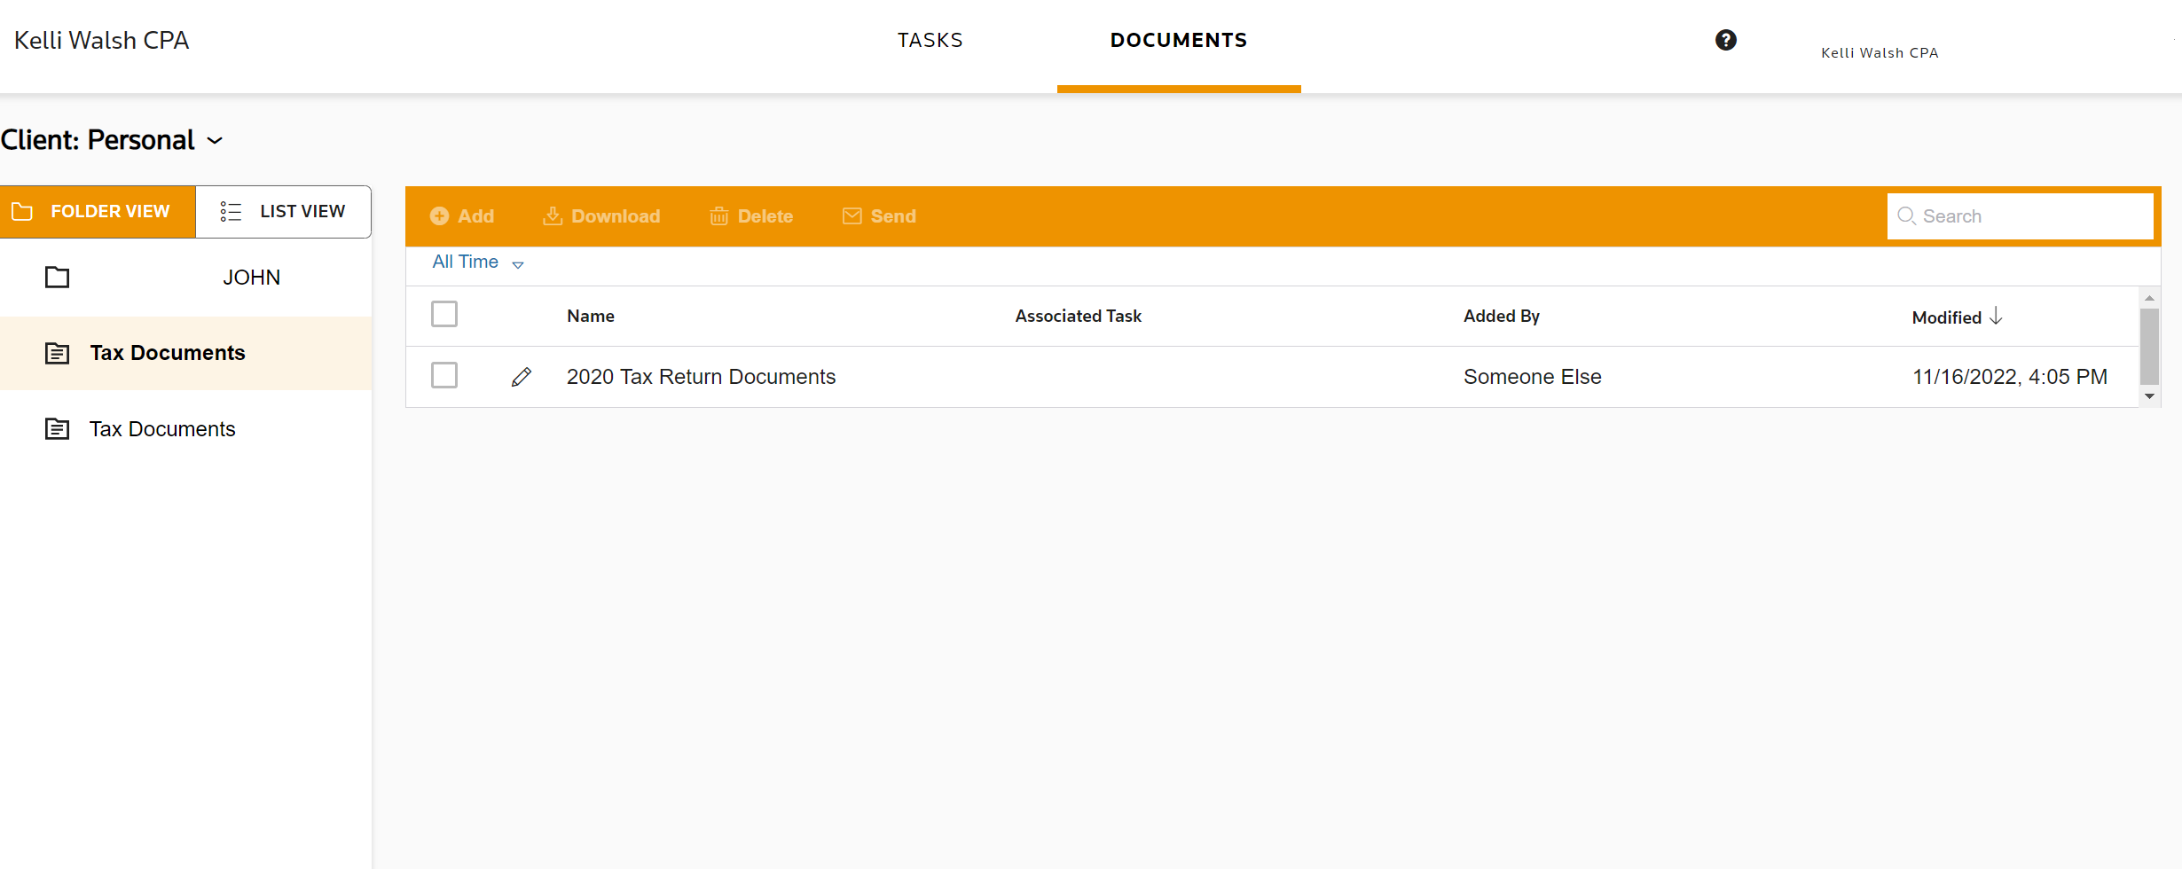
Task: Click the Delete trash icon in toolbar
Action: (x=718, y=216)
